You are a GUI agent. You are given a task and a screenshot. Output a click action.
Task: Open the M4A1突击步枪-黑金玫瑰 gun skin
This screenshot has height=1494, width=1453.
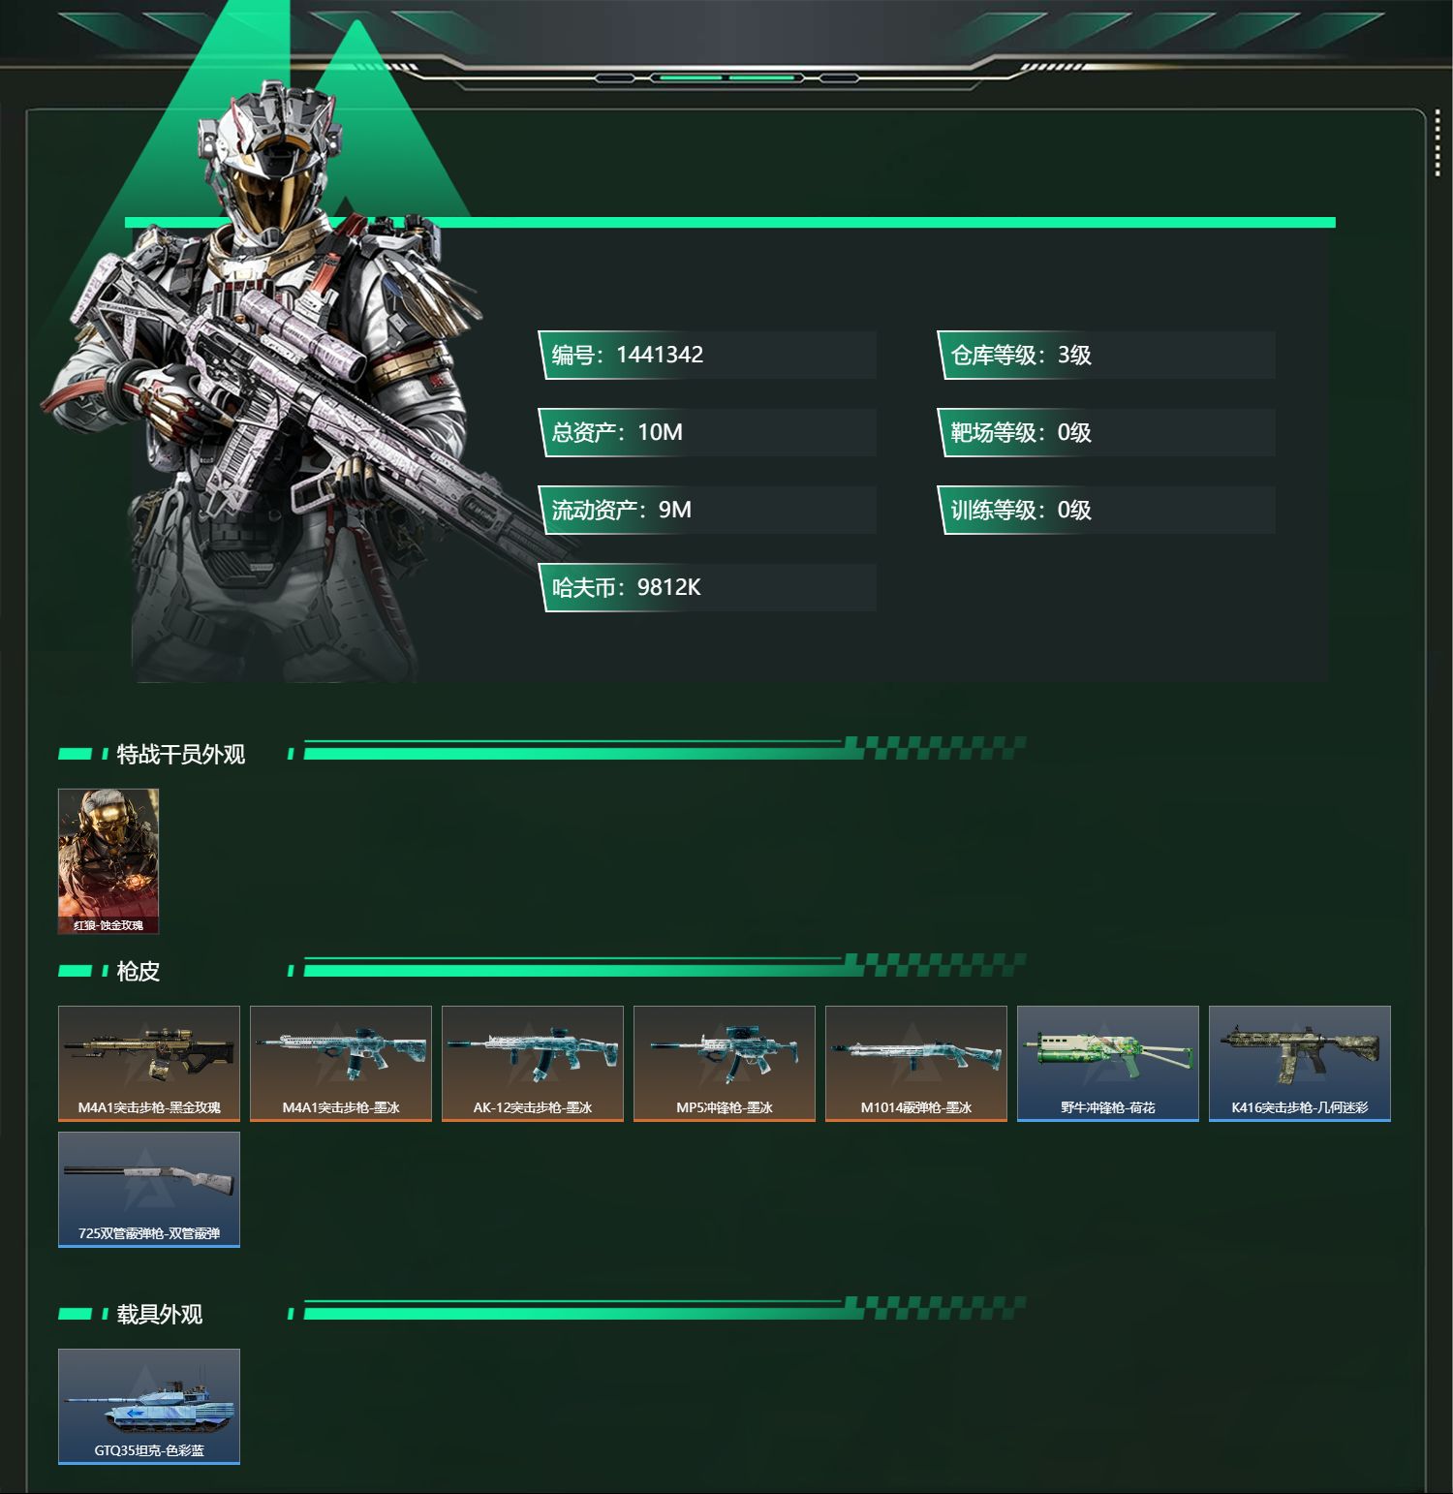[149, 1064]
